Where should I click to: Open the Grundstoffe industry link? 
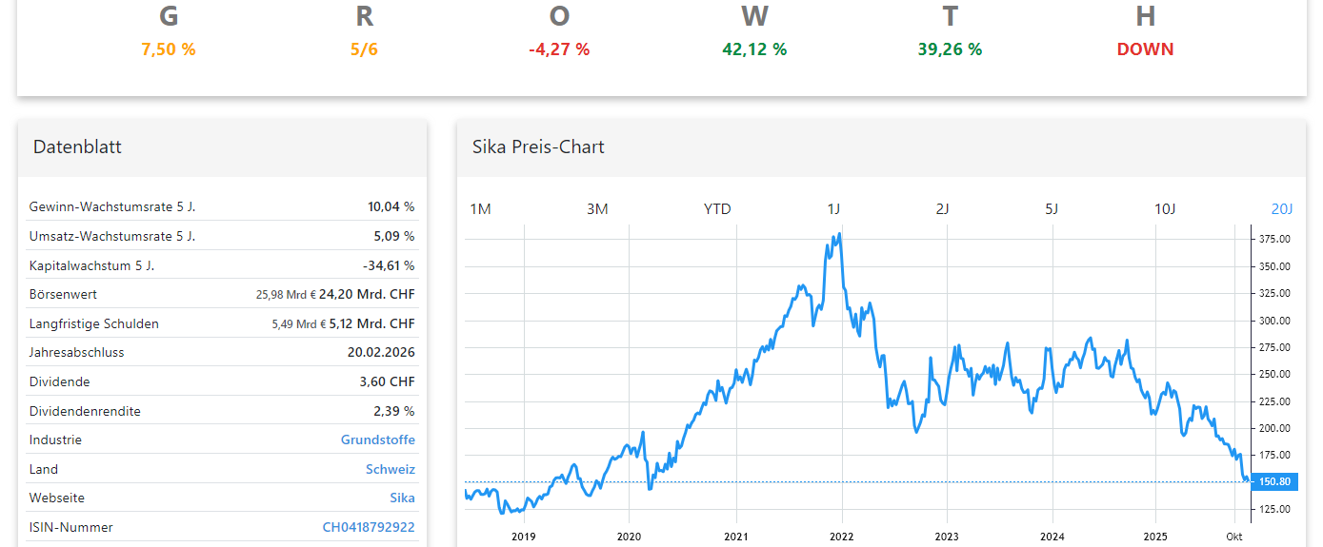377,440
